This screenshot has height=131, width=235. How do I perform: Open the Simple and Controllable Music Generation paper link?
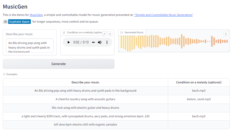pos(164,15)
